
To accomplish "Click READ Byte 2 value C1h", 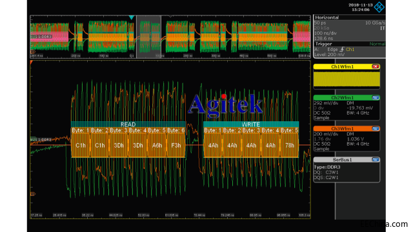I will 100,146.
